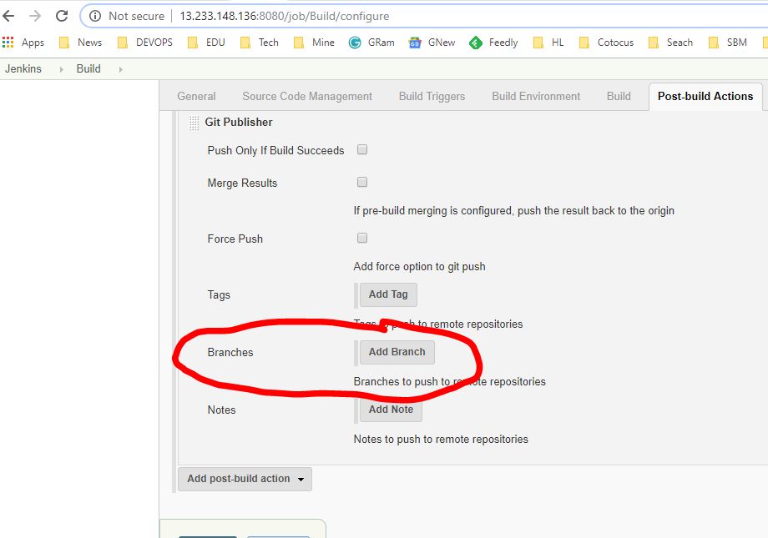Click the browser back arrow

(x=9, y=16)
